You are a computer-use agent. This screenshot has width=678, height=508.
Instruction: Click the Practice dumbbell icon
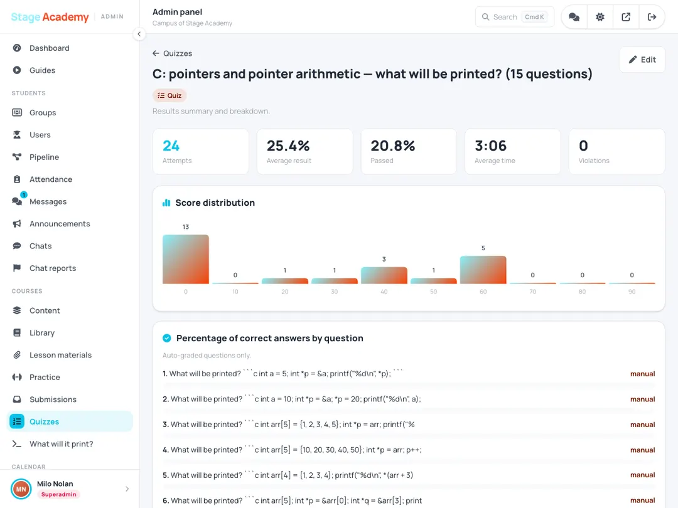17,377
